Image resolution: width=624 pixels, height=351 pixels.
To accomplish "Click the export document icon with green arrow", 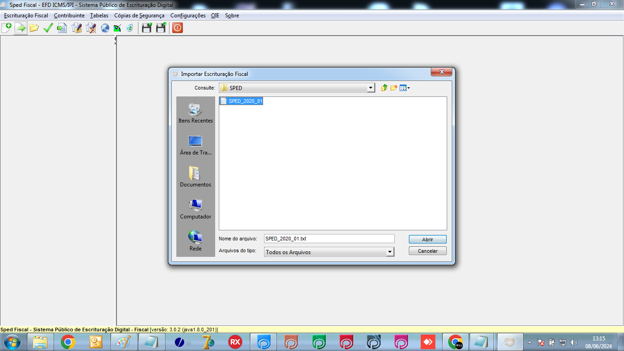I will 62,28.
